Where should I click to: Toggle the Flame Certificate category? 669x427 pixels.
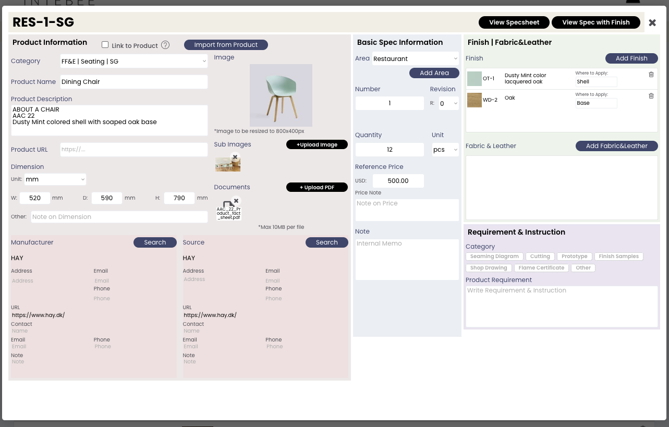tap(541, 268)
